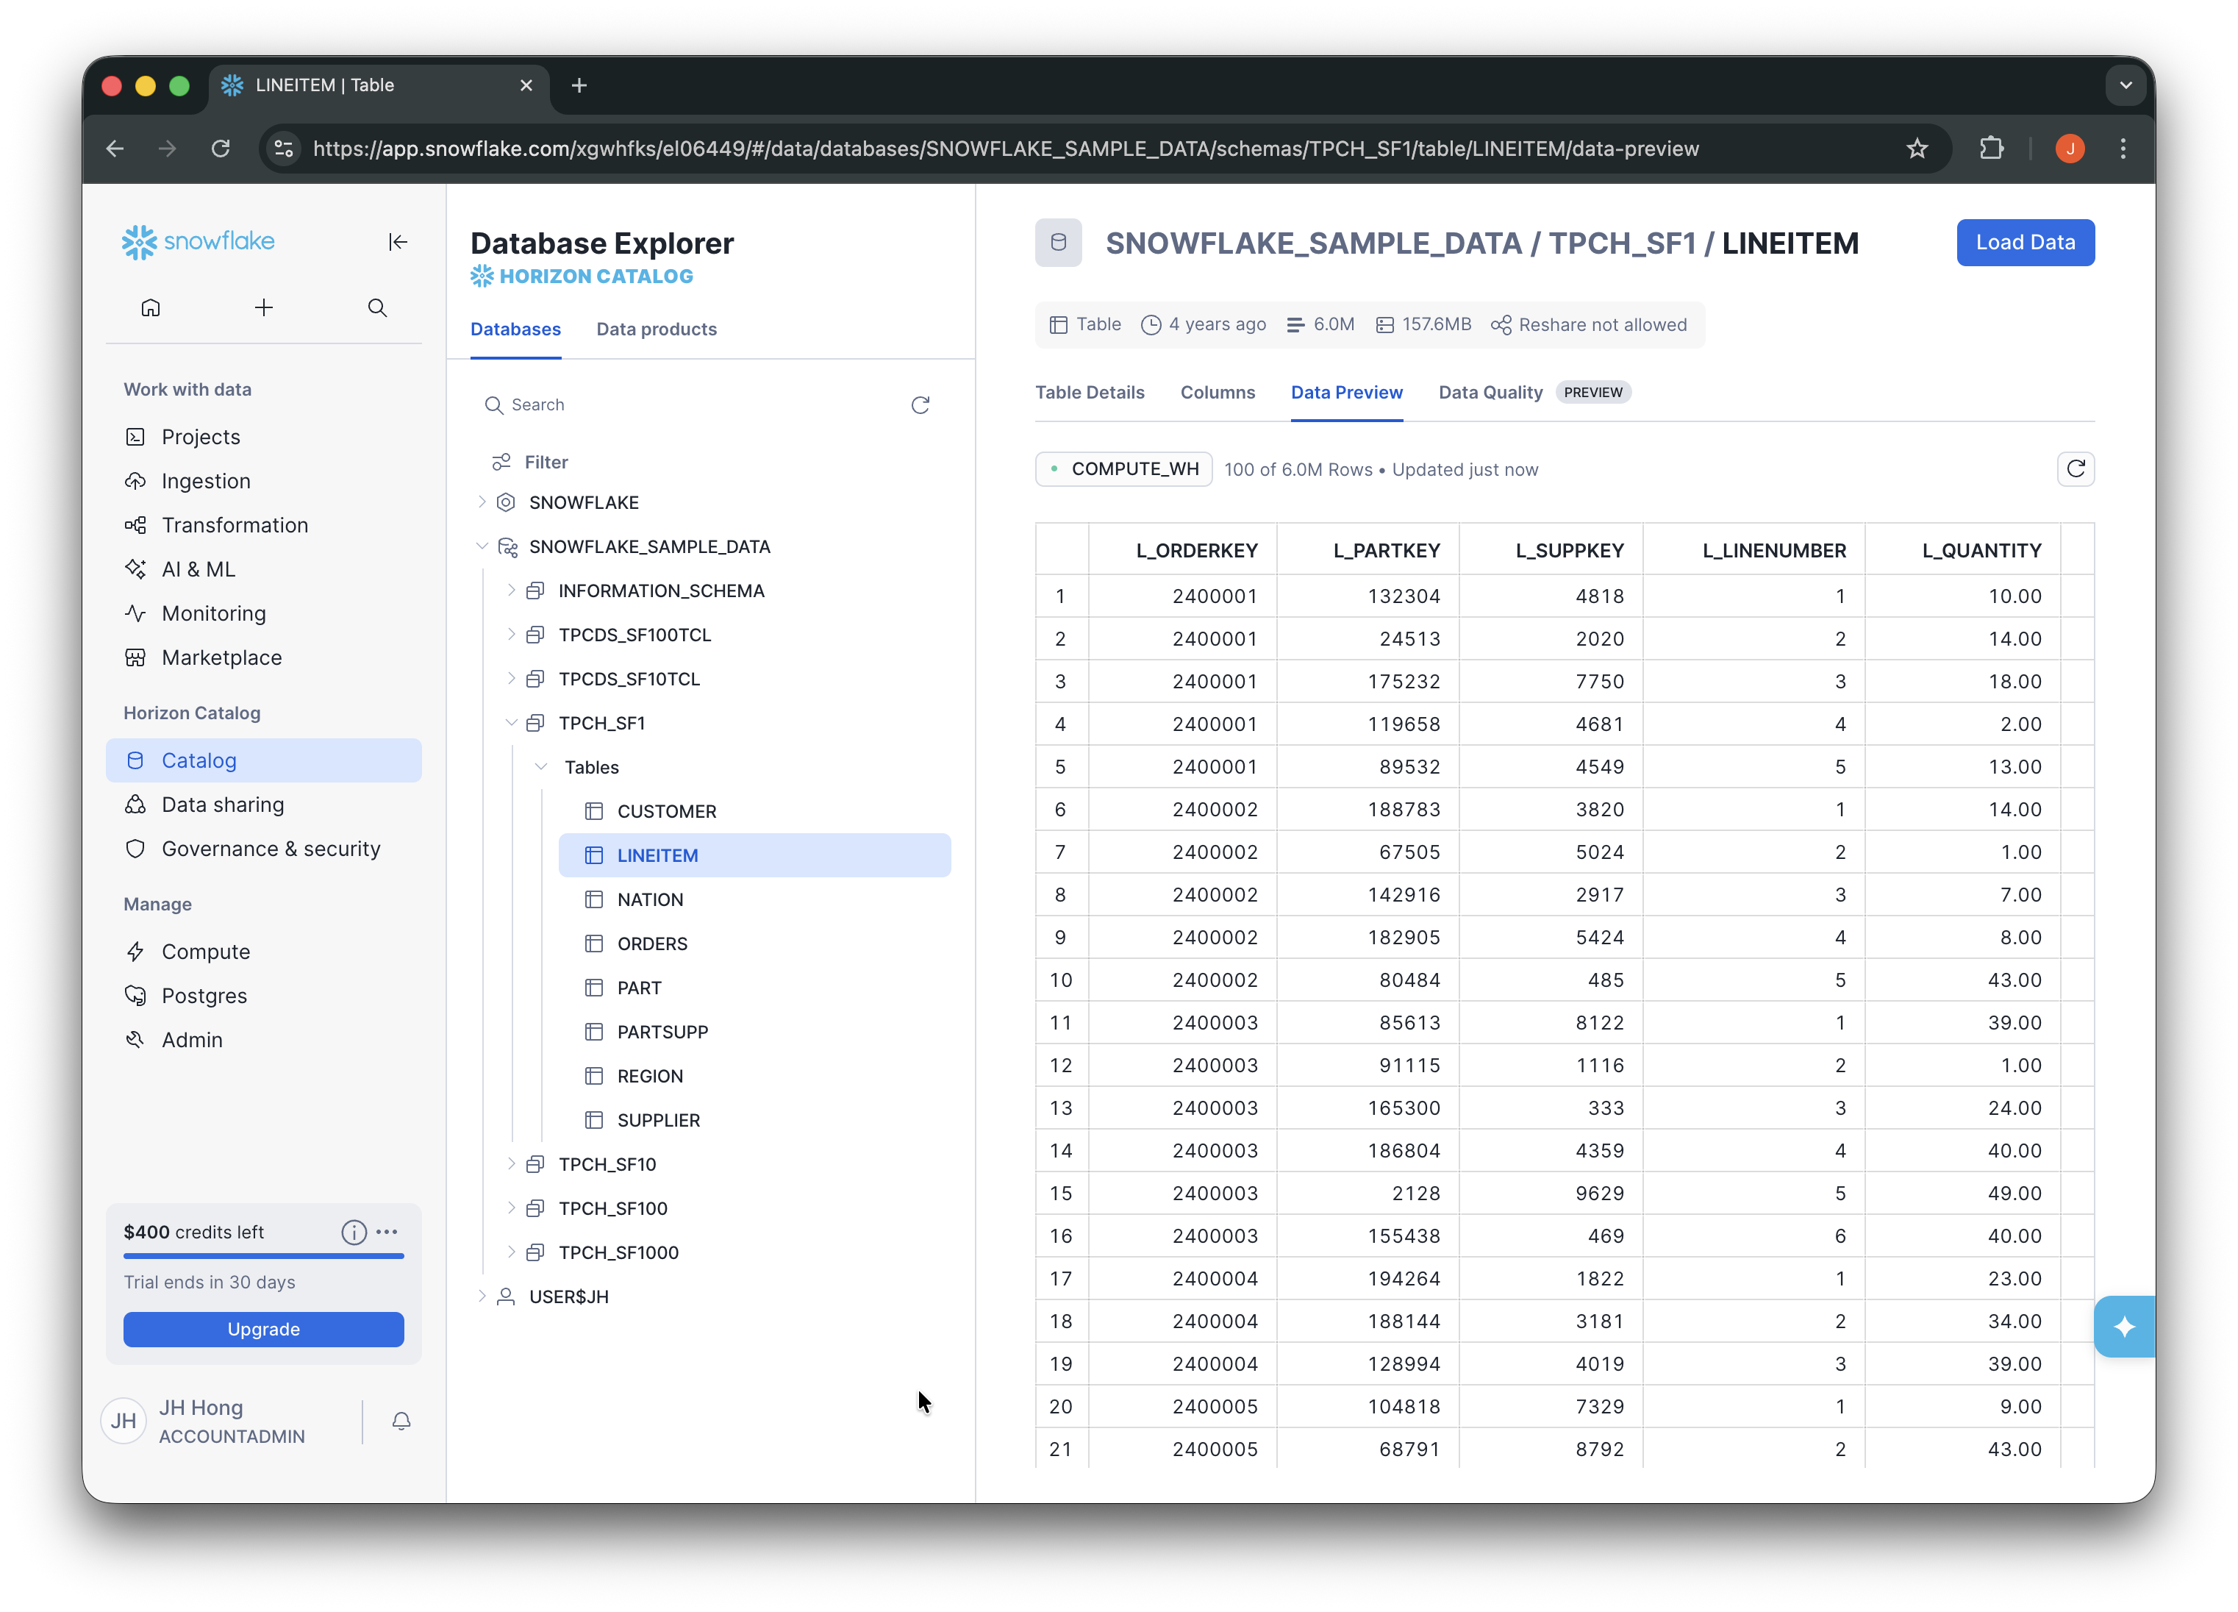The height and width of the screenshot is (1612, 2238).
Task: Open the sidebar search magnifier
Action: tap(377, 308)
